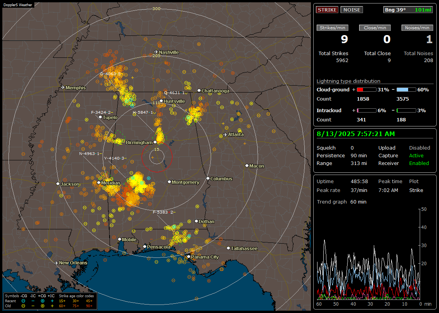Click the Panama City dot marker
This screenshot has width=439, height=313.
pyautogui.click(x=189, y=256)
